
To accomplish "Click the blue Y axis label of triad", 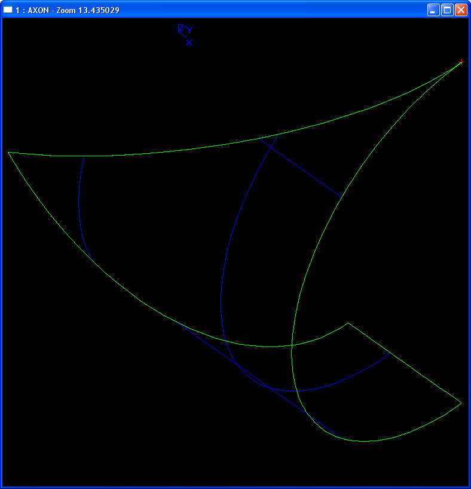I will tap(189, 30).
